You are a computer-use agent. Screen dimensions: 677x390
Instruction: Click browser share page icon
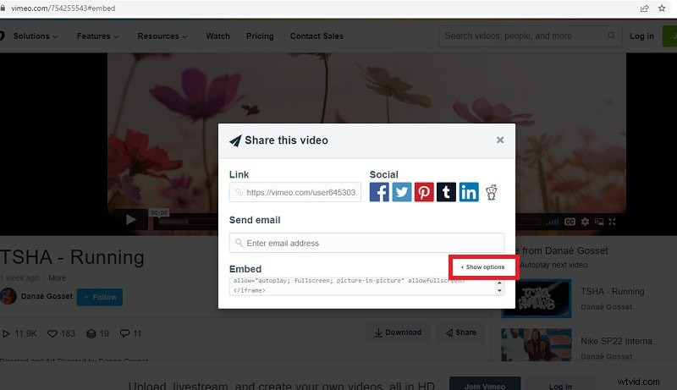644,8
